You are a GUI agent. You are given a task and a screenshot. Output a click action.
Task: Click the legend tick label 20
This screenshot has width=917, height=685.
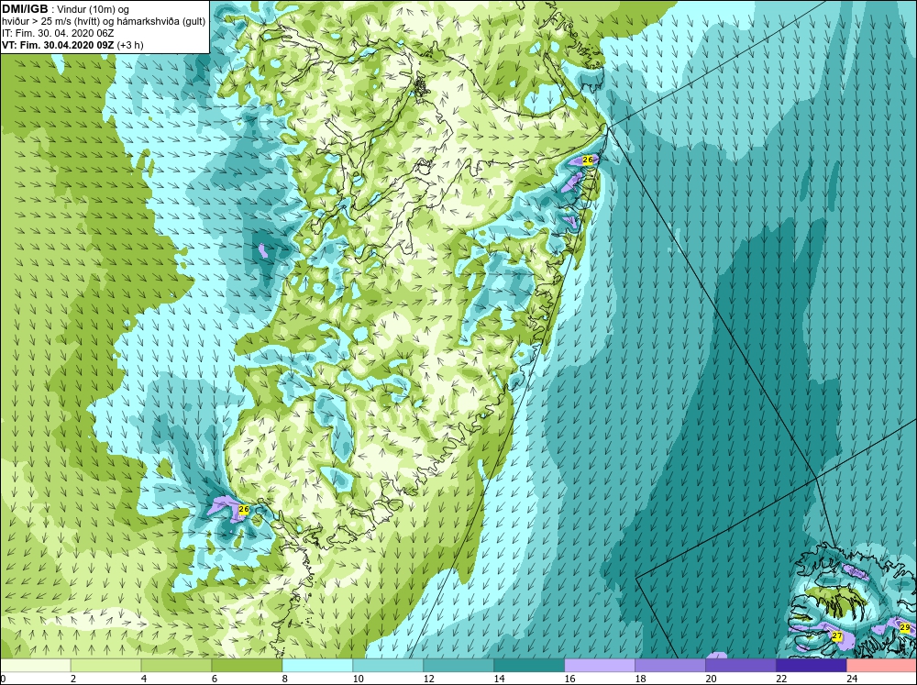pos(711,679)
